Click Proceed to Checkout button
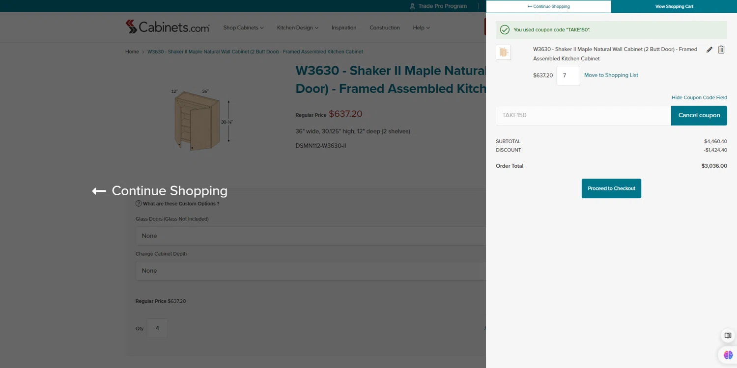Screen dimensions: 737x368 pyautogui.click(x=611, y=188)
